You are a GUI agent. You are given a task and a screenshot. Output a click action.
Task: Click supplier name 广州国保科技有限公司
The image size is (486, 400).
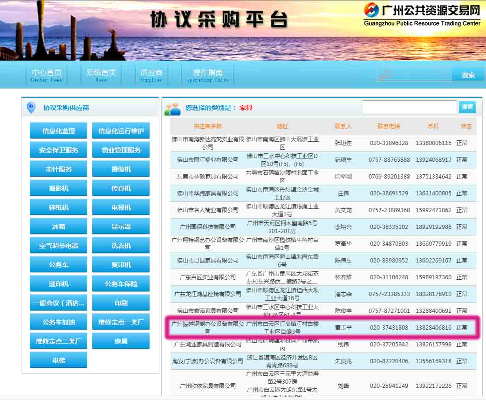(x=208, y=227)
